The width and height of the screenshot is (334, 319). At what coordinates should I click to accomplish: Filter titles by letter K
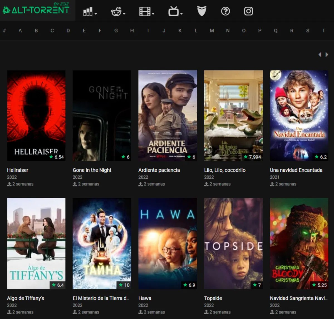(x=180, y=31)
